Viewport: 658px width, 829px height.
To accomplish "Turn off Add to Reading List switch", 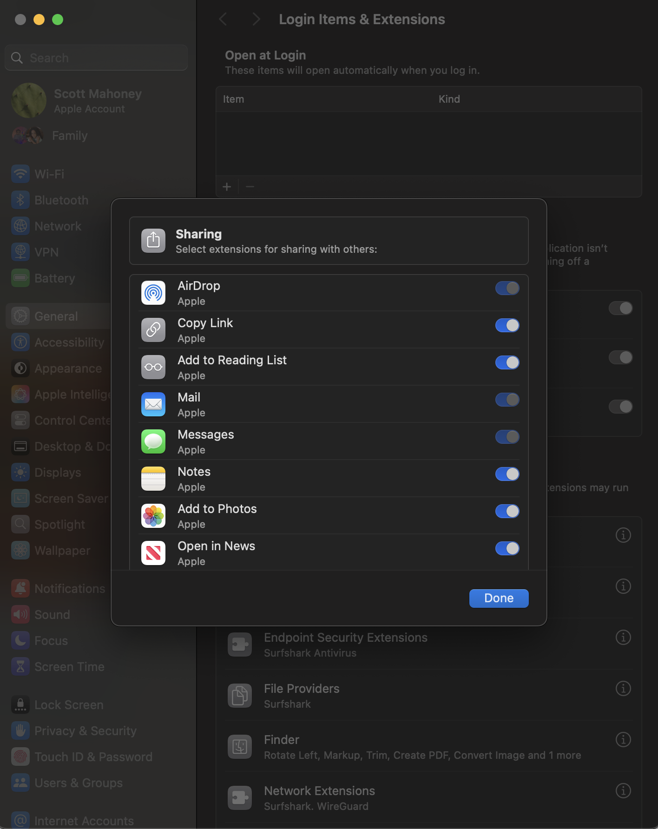I will [507, 362].
